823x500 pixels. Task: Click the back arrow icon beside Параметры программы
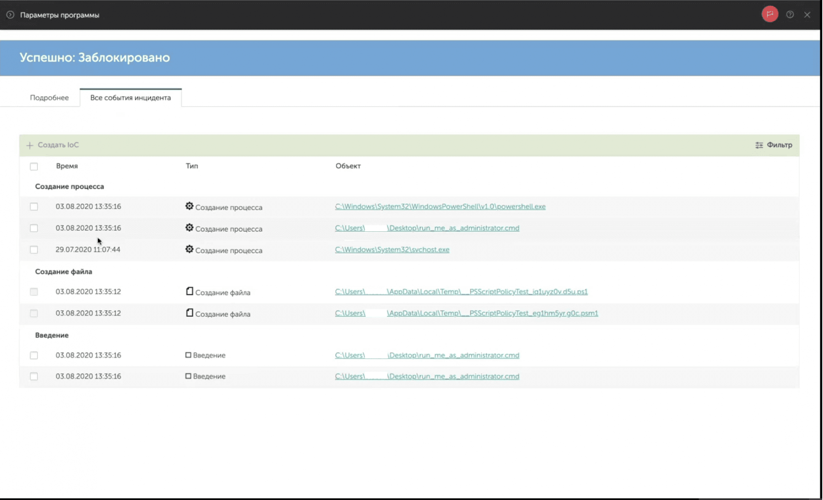click(x=10, y=15)
